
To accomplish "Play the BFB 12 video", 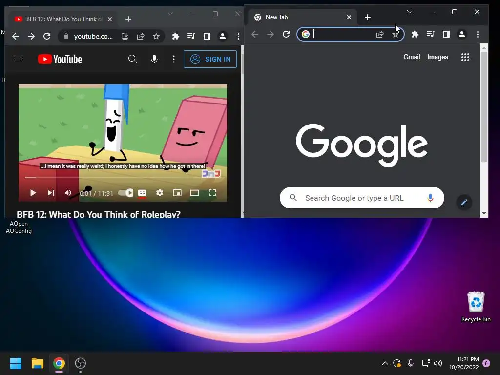I will [x=33, y=193].
